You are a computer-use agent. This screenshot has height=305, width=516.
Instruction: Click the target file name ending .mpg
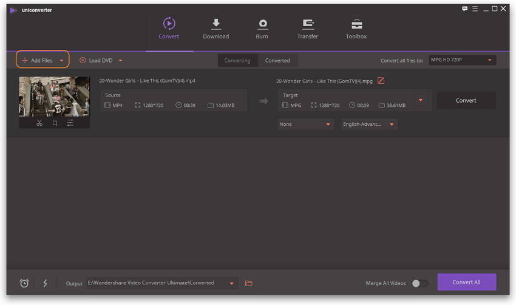tap(325, 81)
